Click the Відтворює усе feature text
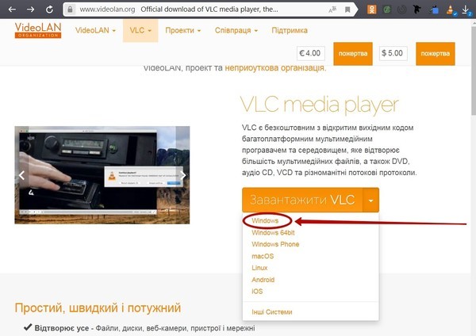The width and height of the screenshot is (476, 336). pyautogui.click(x=62, y=328)
